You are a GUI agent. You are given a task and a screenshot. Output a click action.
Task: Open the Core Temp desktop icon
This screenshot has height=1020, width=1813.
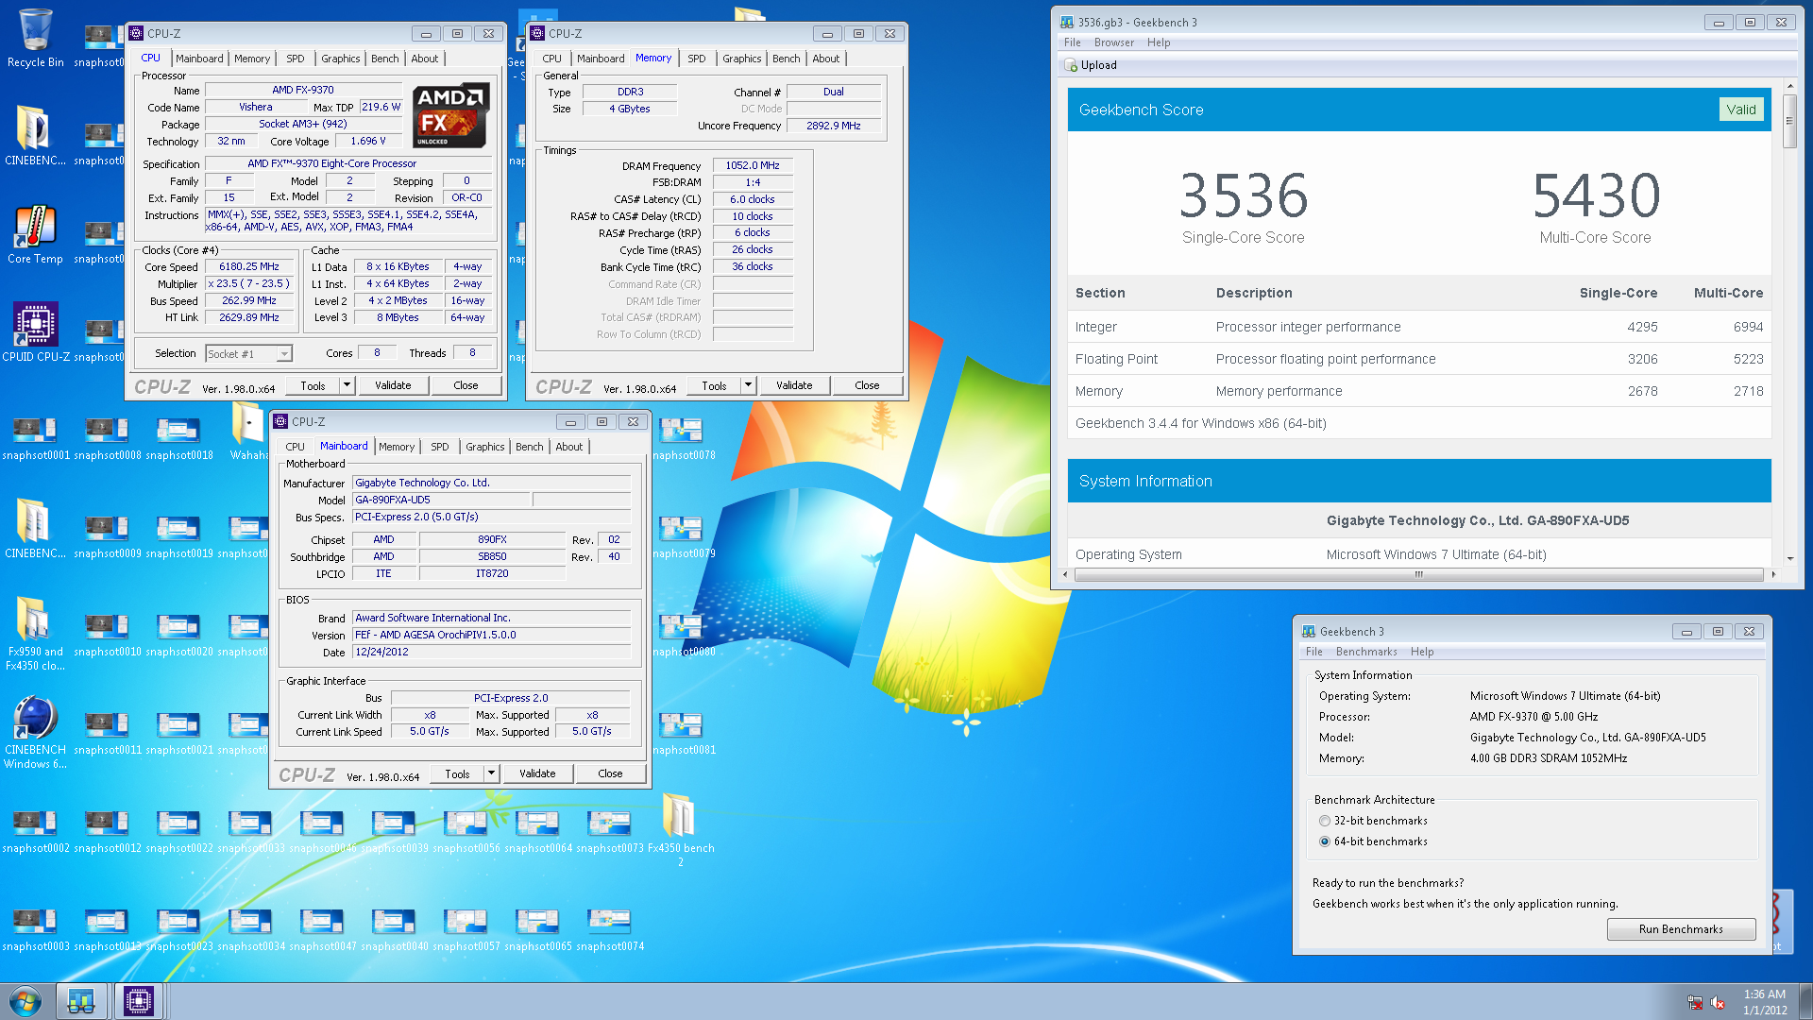pyautogui.click(x=36, y=234)
